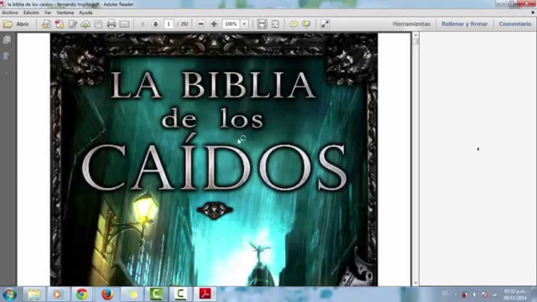Click the export PDF conversion icon
This screenshot has height=302, width=537.
[x=60, y=24]
